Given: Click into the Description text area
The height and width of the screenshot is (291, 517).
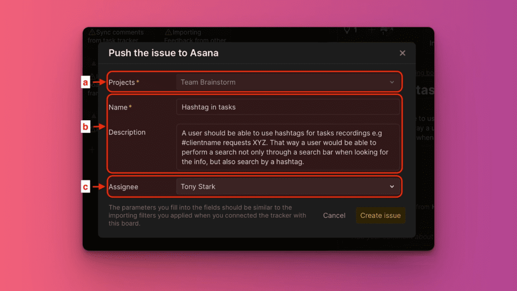Looking at the screenshot, I should [x=288, y=148].
